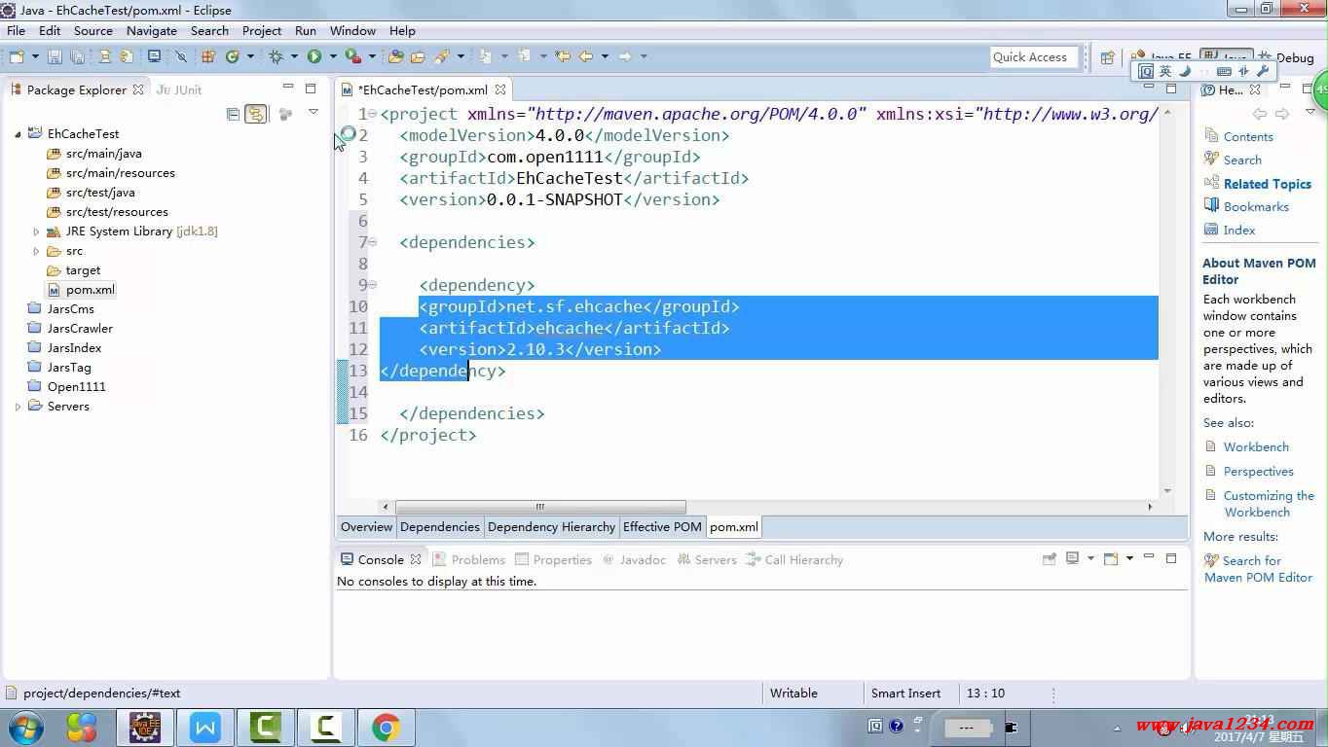Click the Windows Start button
Screen dimensions: 1328x747
(26, 727)
